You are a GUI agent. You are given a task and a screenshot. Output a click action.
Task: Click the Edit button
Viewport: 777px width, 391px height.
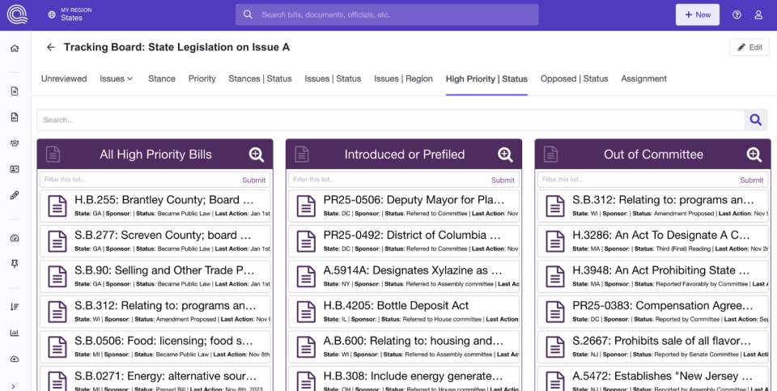point(749,47)
